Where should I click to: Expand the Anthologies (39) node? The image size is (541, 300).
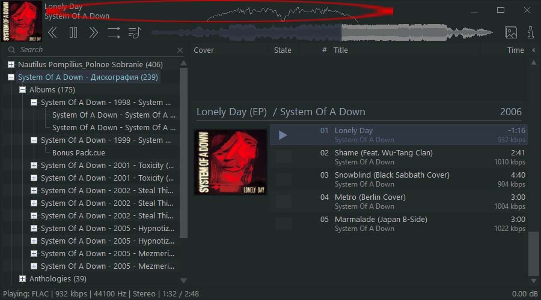pyautogui.click(x=22, y=278)
